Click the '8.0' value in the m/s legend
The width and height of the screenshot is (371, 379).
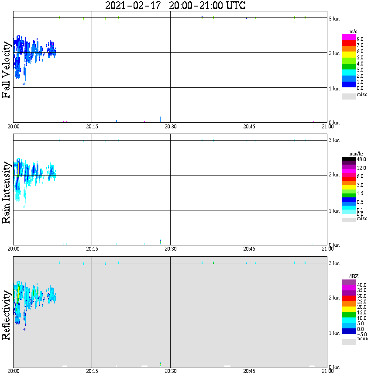pyautogui.click(x=360, y=39)
